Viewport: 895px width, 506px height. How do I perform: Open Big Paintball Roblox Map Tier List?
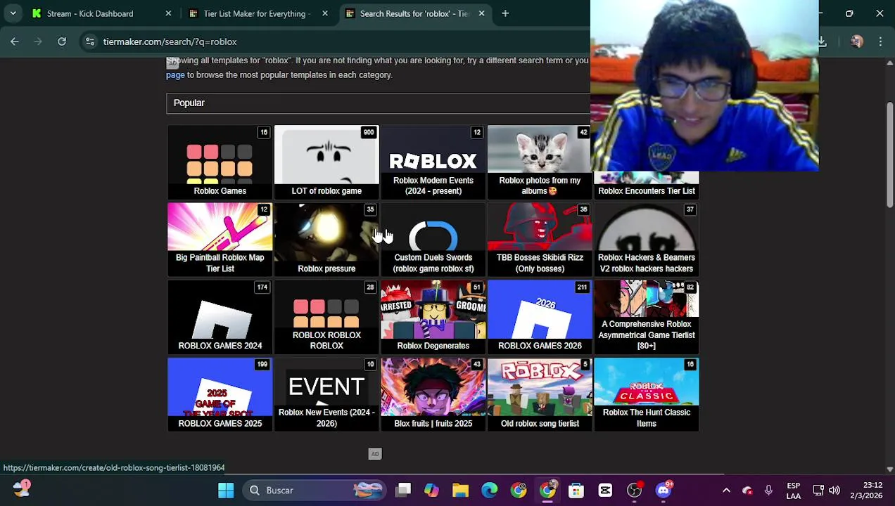pyautogui.click(x=220, y=240)
